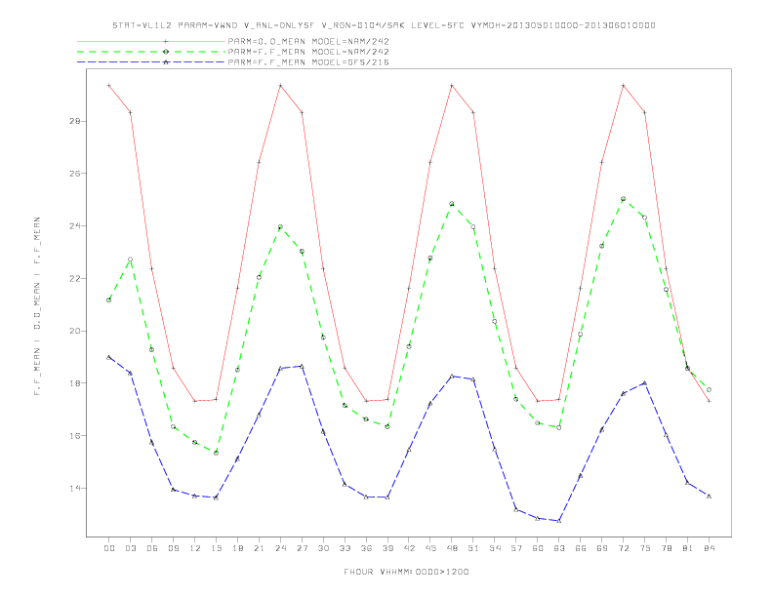Click x-axis tick label 66
The height and width of the screenshot is (597, 773).
click(x=581, y=548)
